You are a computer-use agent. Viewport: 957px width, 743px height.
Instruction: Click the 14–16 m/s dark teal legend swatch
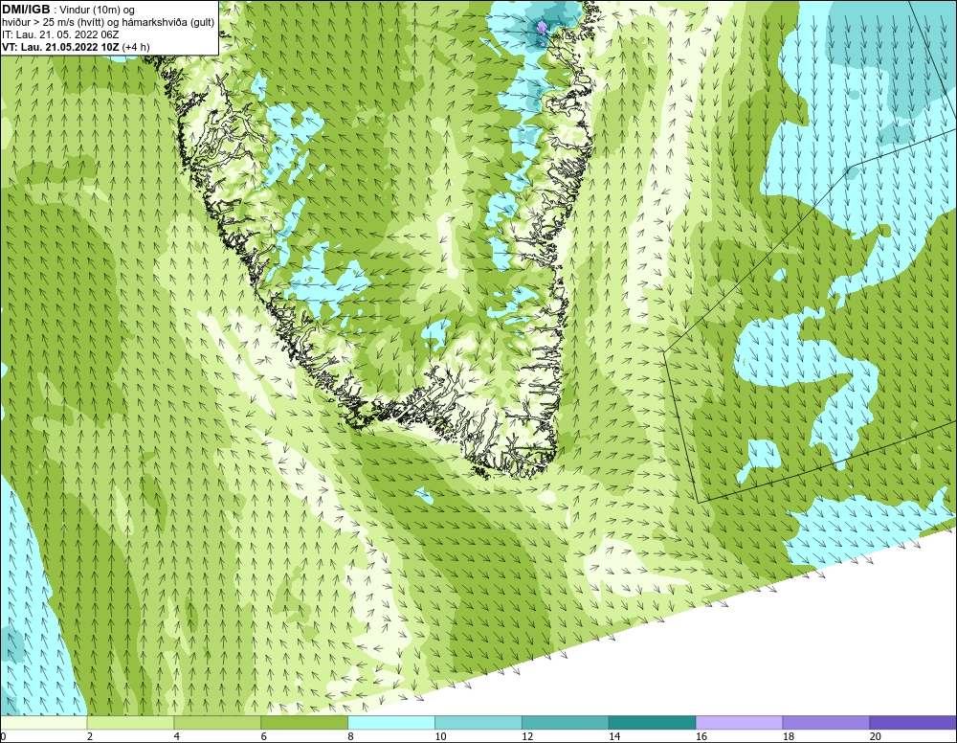(x=653, y=723)
